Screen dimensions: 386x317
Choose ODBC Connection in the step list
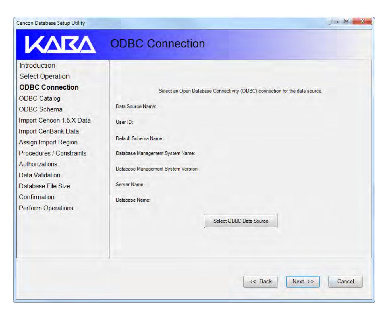(x=49, y=87)
